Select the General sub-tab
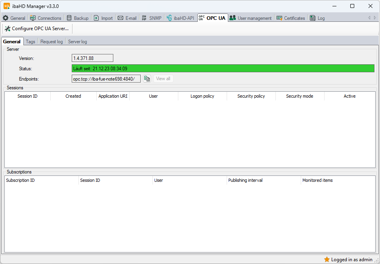The image size is (380, 264). coord(11,42)
